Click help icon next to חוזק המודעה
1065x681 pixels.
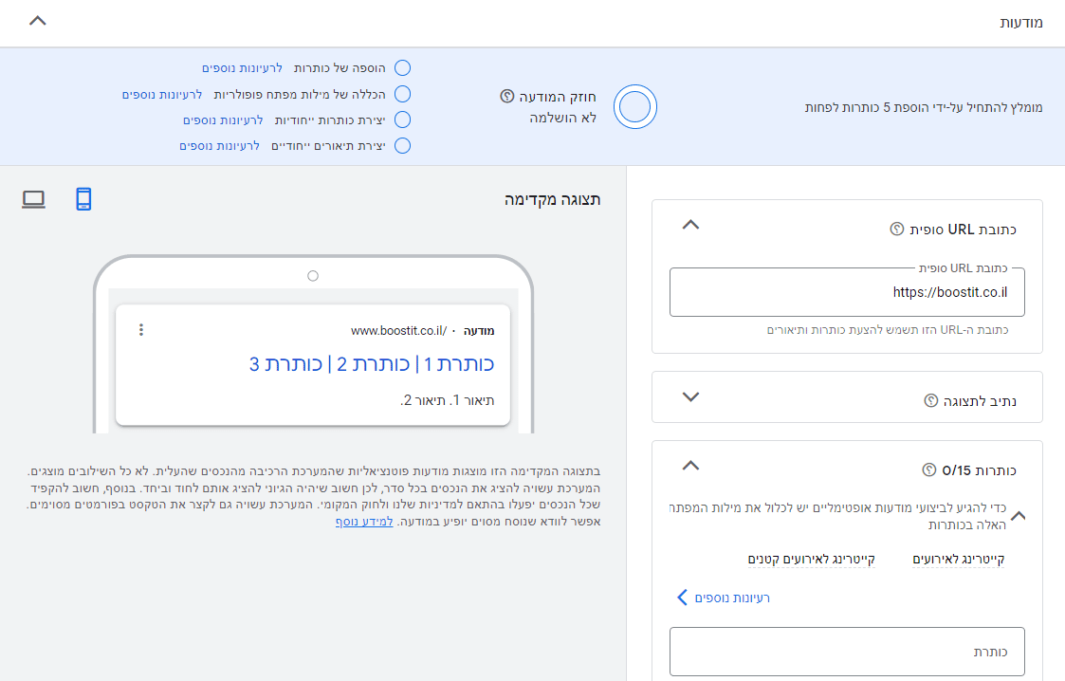coord(506,97)
